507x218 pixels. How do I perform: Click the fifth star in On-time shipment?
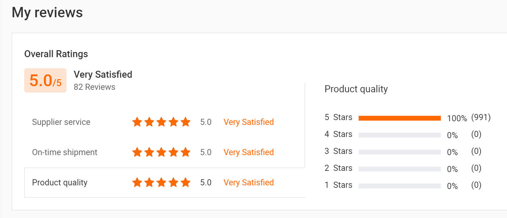186,152
